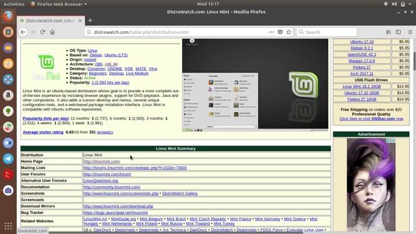Open the network indicator in top bar
The height and width of the screenshot is (234, 416).
(385, 4)
